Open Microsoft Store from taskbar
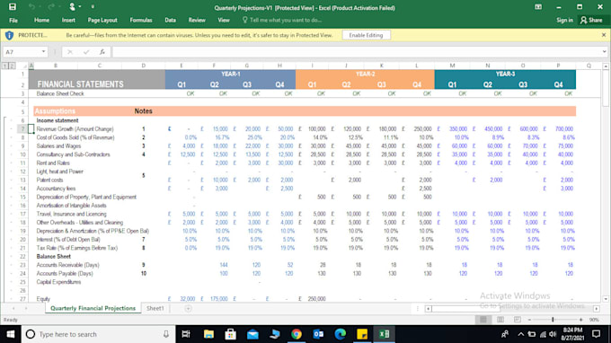Image resolution: width=611 pixels, height=343 pixels. [230, 334]
